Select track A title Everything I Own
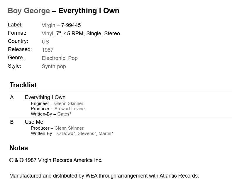The image size is (232, 184). click(x=45, y=97)
